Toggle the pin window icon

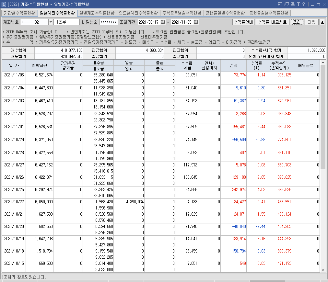point(293,4)
